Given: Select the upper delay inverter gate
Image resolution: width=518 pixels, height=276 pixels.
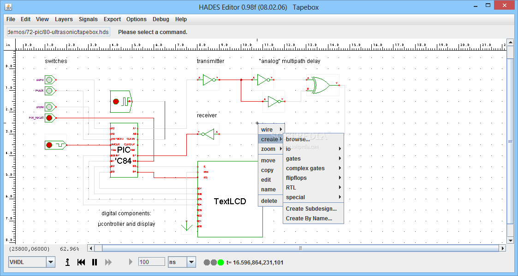Looking at the screenshot, I should pyautogui.click(x=263, y=80).
